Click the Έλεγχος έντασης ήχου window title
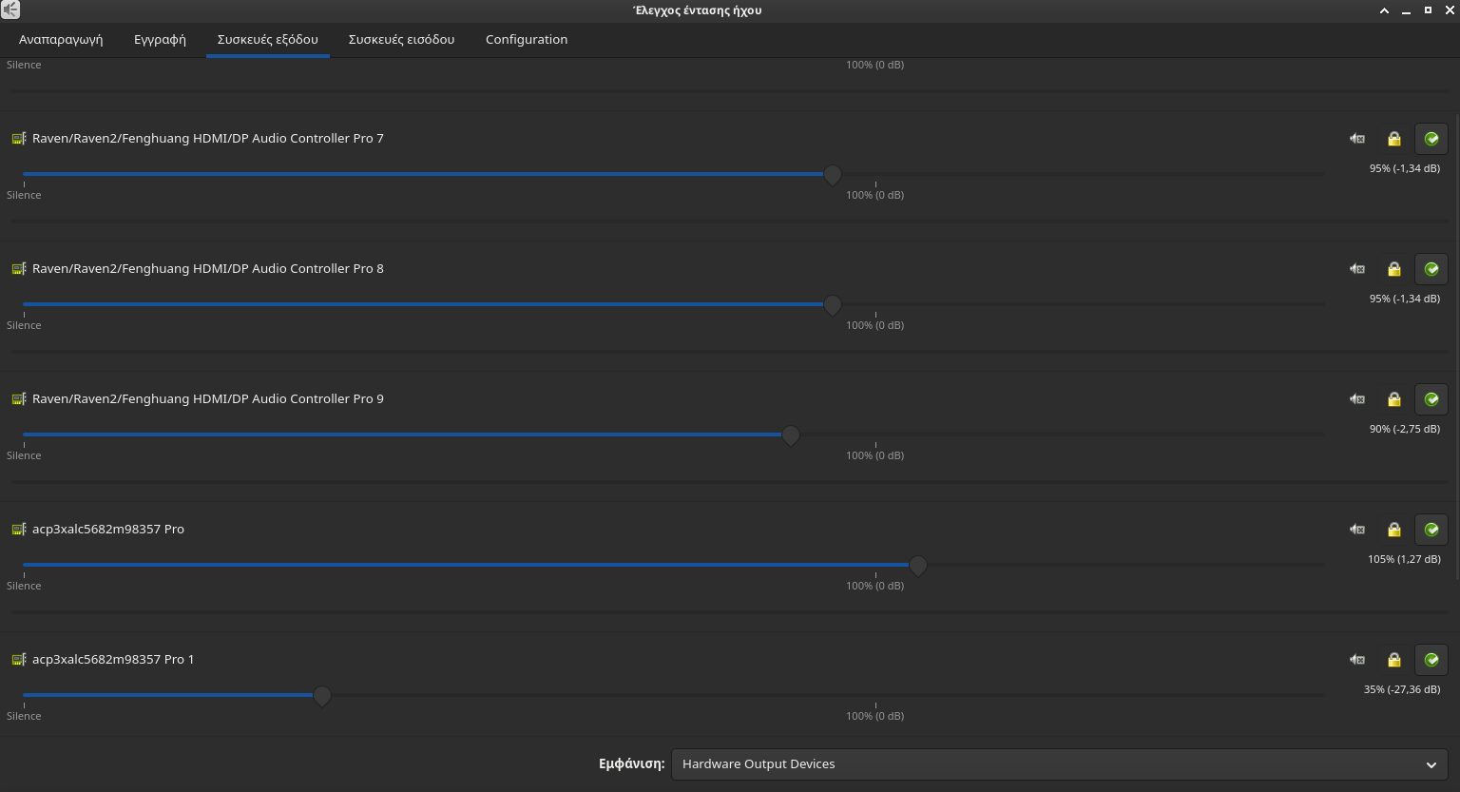This screenshot has height=792, width=1460. click(x=698, y=10)
